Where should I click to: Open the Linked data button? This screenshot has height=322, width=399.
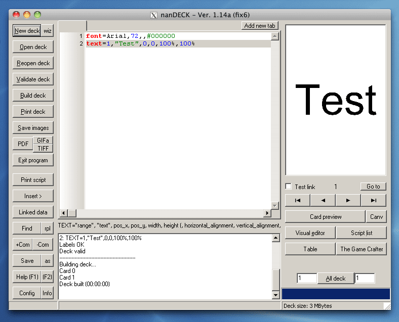[x=33, y=212]
